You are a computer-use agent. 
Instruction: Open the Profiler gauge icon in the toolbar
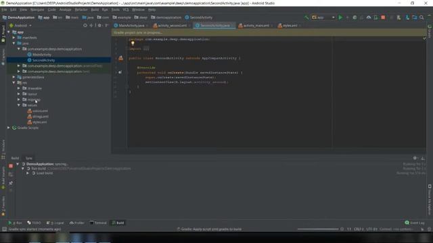[369, 18]
